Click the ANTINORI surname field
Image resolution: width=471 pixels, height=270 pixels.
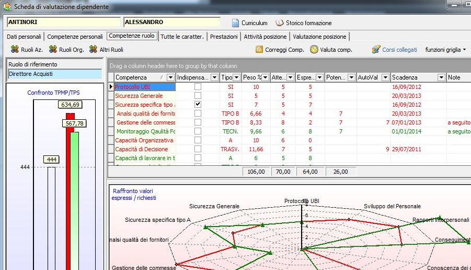(x=63, y=22)
